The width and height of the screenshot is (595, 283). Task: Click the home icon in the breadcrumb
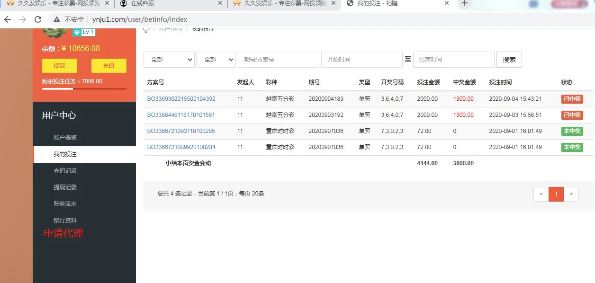click(146, 28)
